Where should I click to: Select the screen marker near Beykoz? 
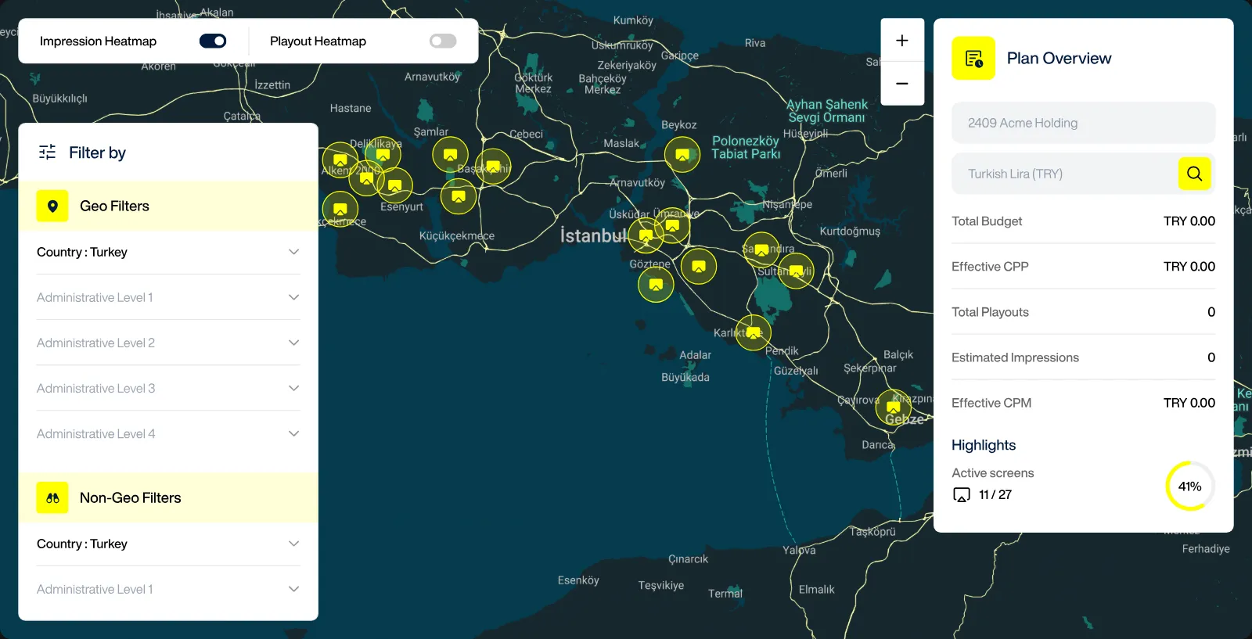[x=682, y=155]
